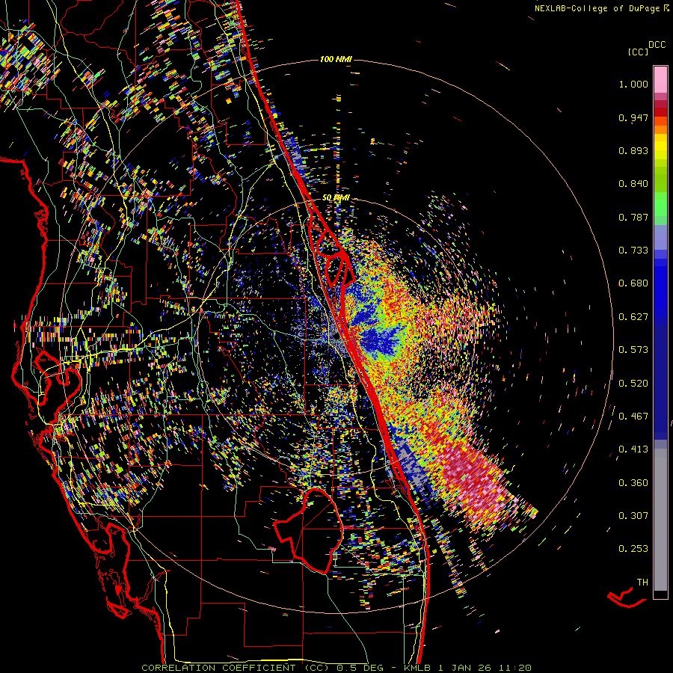Click the [CC] legend label
673x673 pixels.
point(638,52)
